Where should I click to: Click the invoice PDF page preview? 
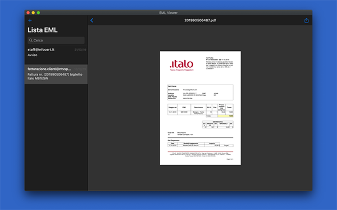(x=201, y=108)
